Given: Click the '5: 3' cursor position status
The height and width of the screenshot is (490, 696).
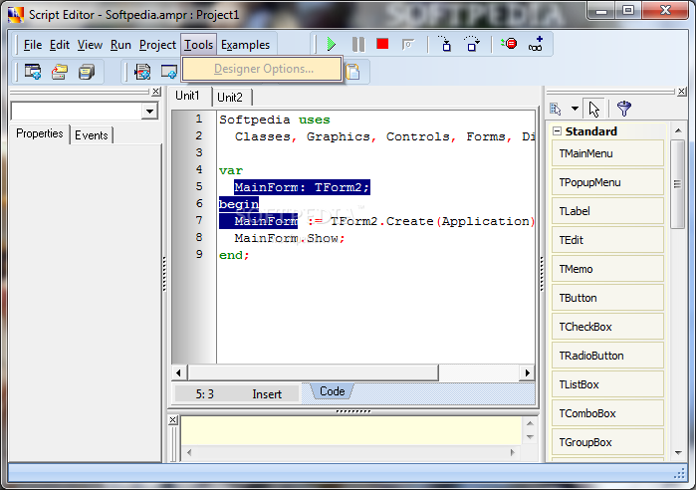Looking at the screenshot, I should [205, 394].
